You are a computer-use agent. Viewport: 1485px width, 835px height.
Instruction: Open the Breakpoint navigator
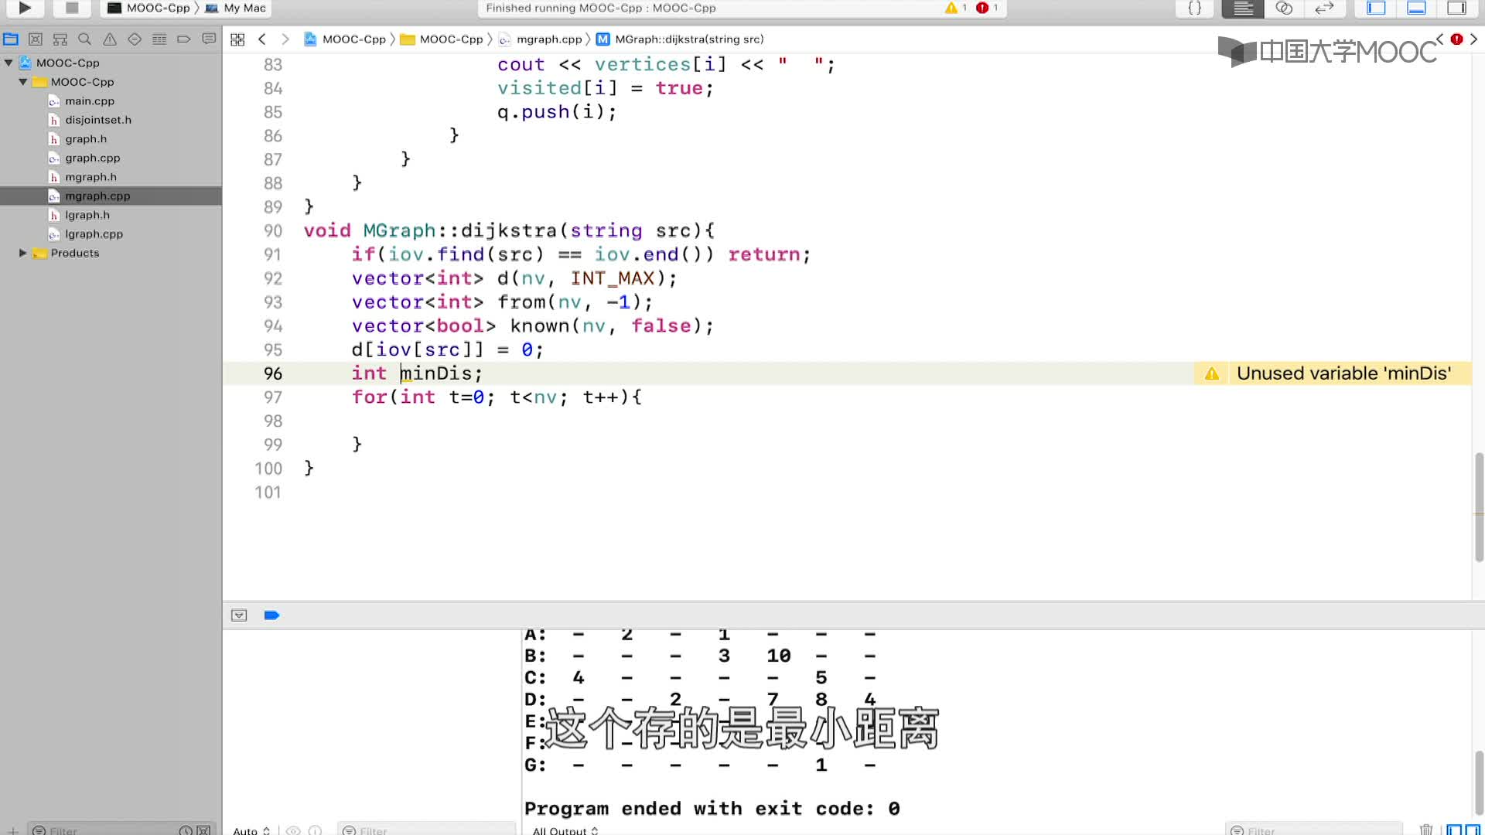tap(184, 39)
